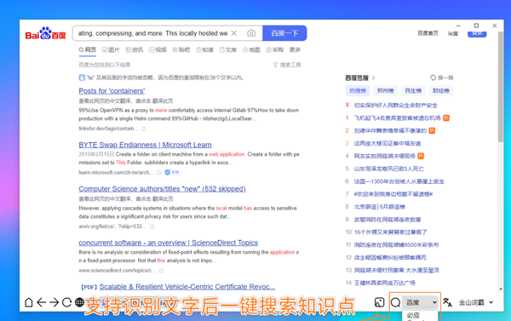Viewport: 511px width, 321px height.
Task: Click the 百度一下 search button
Action: point(284,33)
